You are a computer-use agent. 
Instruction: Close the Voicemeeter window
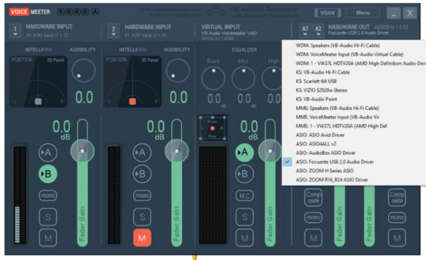tap(410, 13)
